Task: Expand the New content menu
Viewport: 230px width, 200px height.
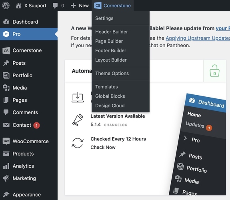Action: [x=80, y=6]
